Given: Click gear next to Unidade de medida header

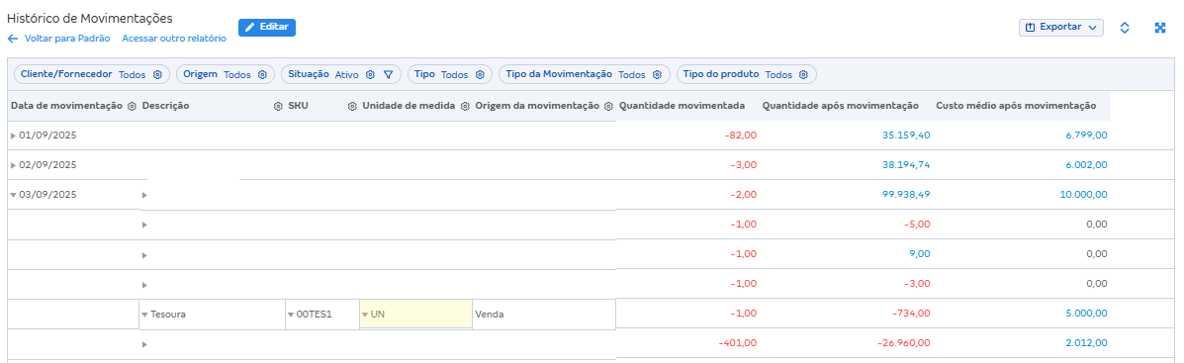Looking at the screenshot, I should (x=465, y=107).
